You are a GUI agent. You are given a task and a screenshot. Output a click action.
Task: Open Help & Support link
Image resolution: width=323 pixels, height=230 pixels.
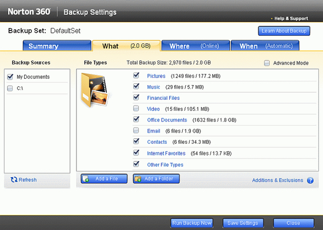point(291,19)
